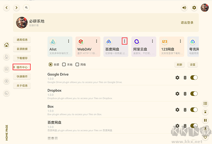Viewport: 212px width, 144px height.
Task: Click the 蓝奏云 plugin title
Action: coord(53,138)
